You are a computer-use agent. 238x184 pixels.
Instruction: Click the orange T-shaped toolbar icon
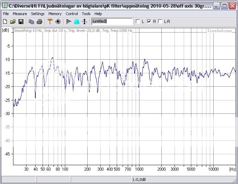(x=50, y=22)
